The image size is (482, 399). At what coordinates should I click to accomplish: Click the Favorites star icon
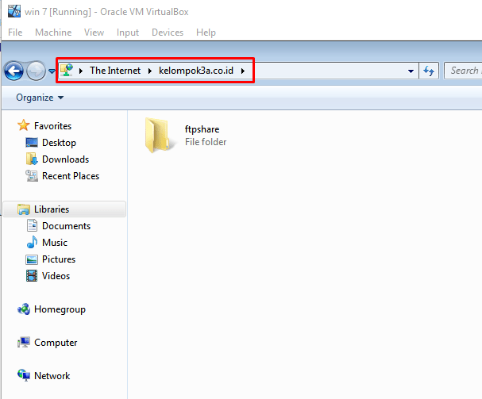(24, 126)
